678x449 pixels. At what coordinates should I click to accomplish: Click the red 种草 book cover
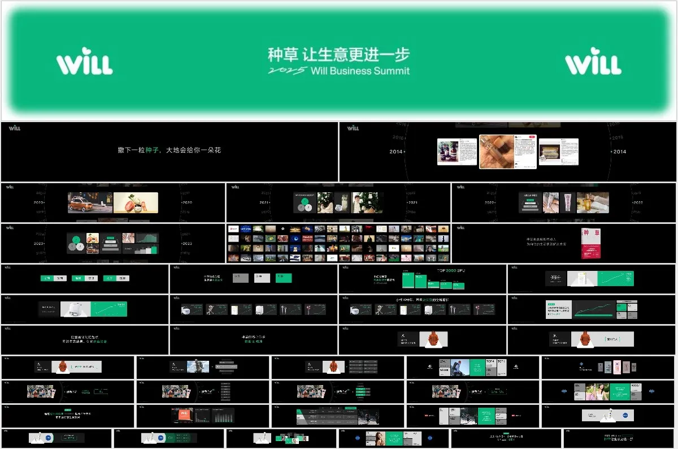coord(591,243)
